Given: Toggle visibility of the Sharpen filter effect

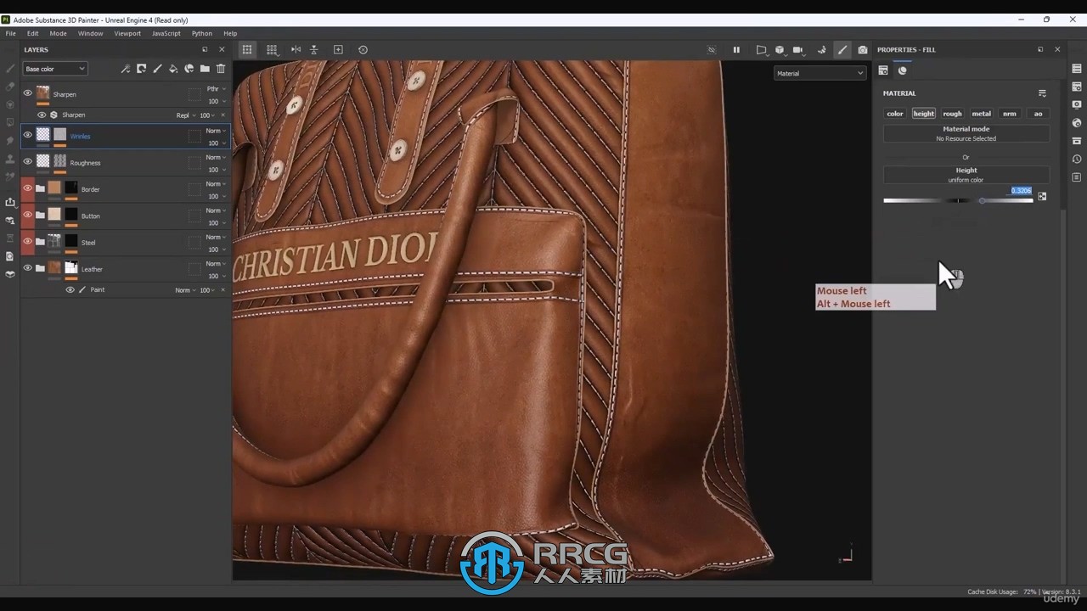Looking at the screenshot, I should tap(42, 115).
